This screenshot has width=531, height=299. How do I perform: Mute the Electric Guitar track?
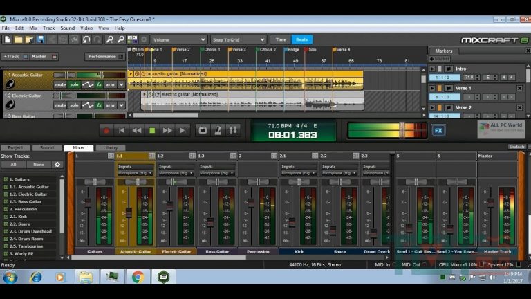60,105
